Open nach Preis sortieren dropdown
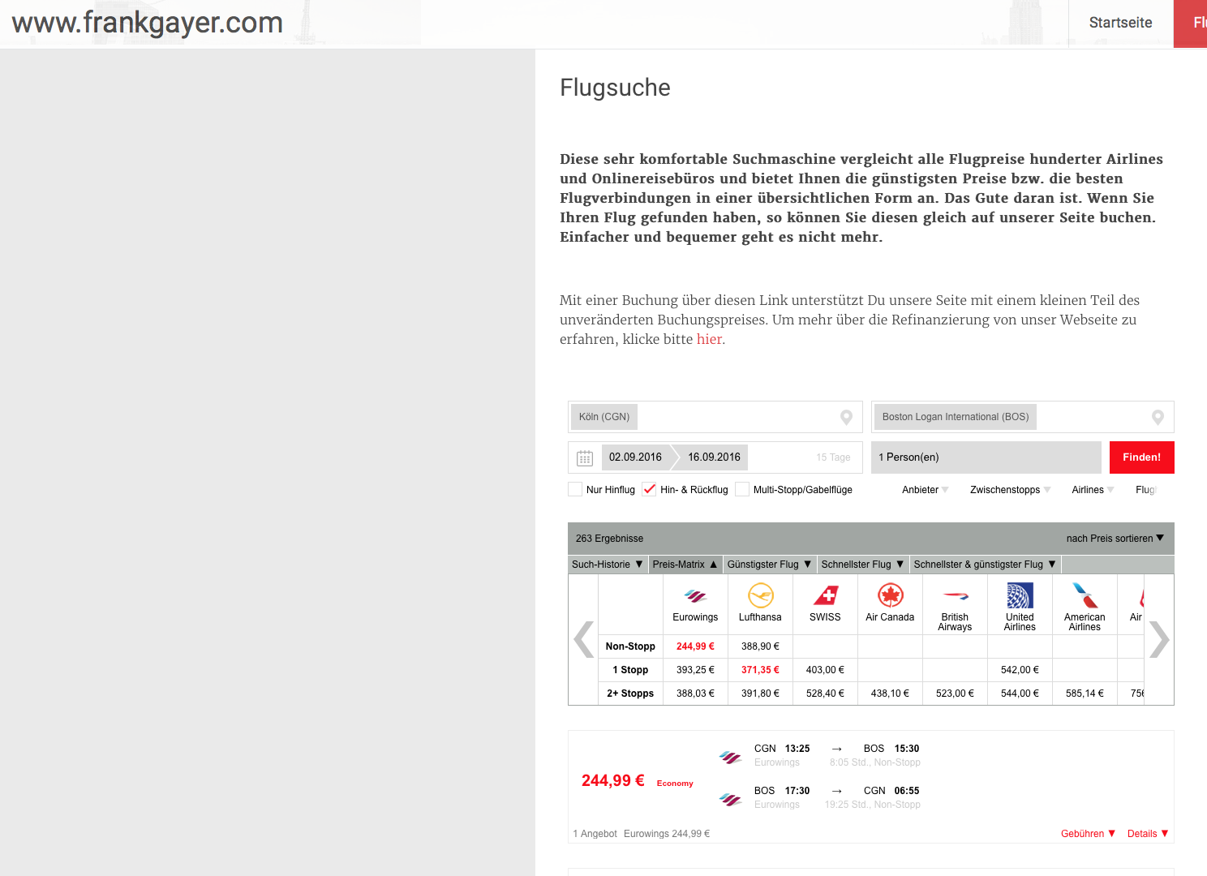 click(x=1115, y=539)
